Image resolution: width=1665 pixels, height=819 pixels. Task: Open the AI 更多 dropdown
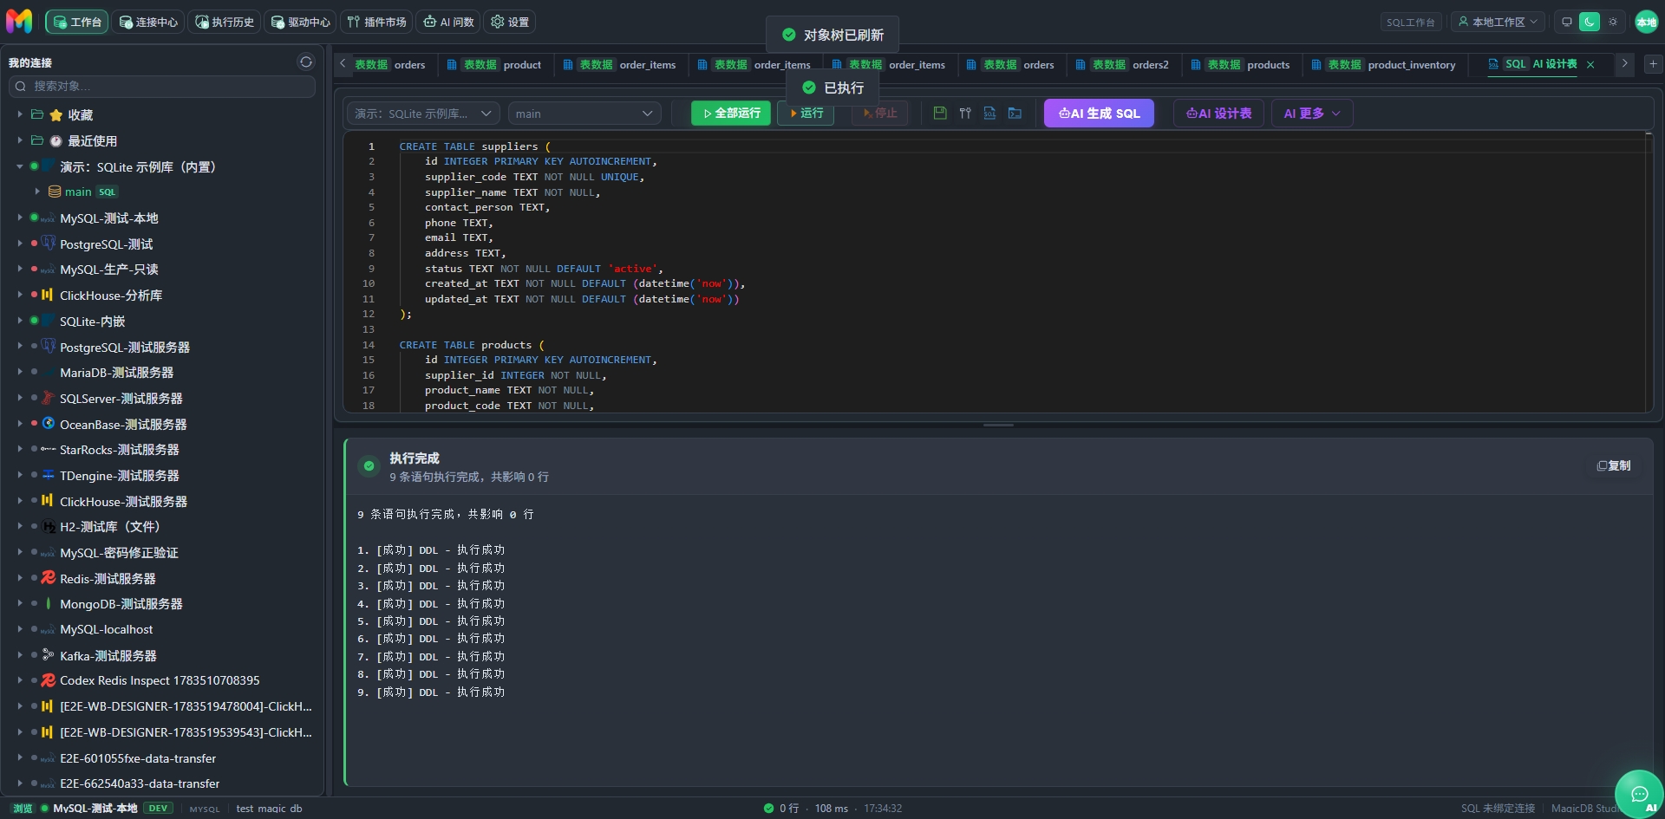coord(1312,114)
